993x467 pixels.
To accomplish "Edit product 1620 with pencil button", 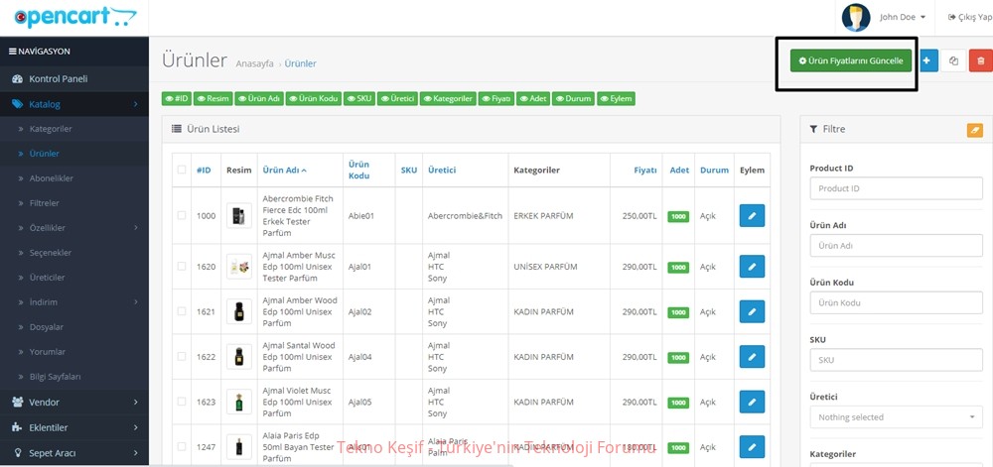I will 752,266.
